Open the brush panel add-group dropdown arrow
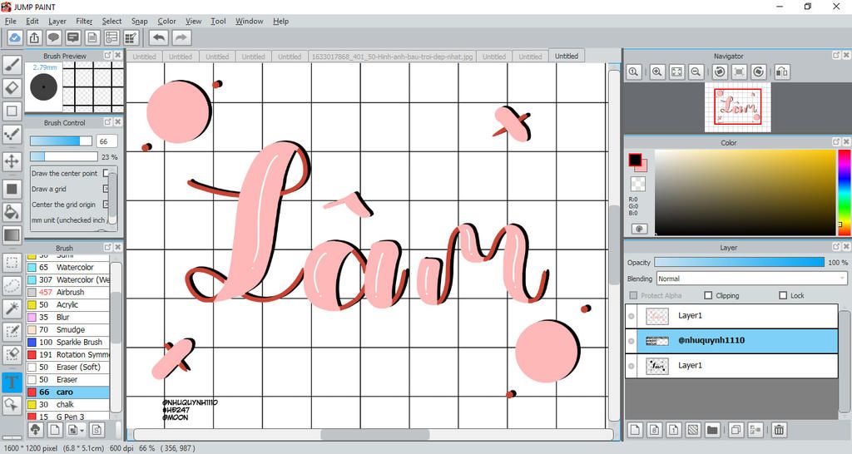The width and height of the screenshot is (852, 454). [82, 430]
